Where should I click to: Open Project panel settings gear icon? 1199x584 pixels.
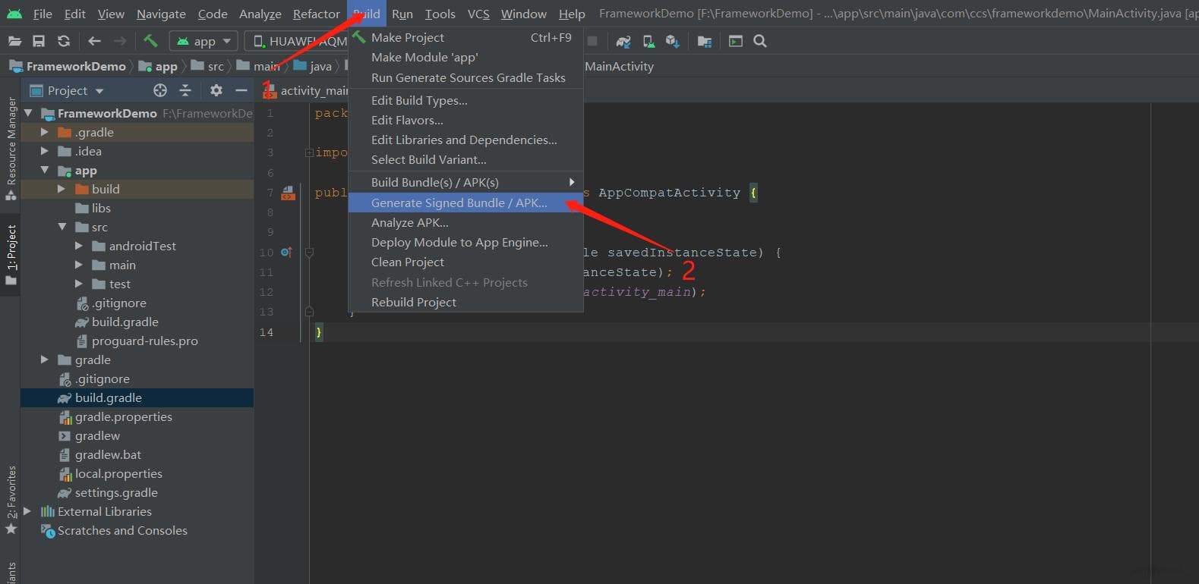[x=216, y=90]
